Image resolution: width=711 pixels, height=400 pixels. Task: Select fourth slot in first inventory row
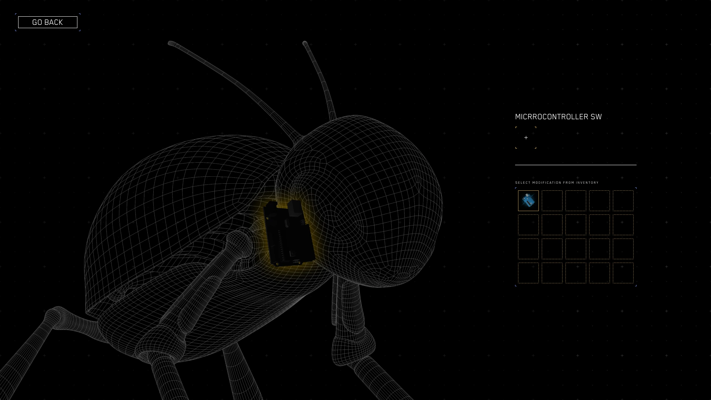pyautogui.click(x=600, y=201)
